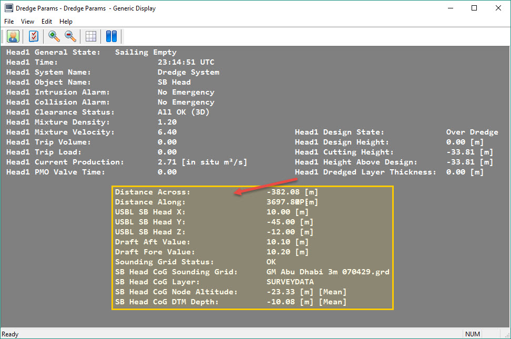Screen dimensions: 511x339
Task: Open the Edit menu
Action: [x=47, y=22]
